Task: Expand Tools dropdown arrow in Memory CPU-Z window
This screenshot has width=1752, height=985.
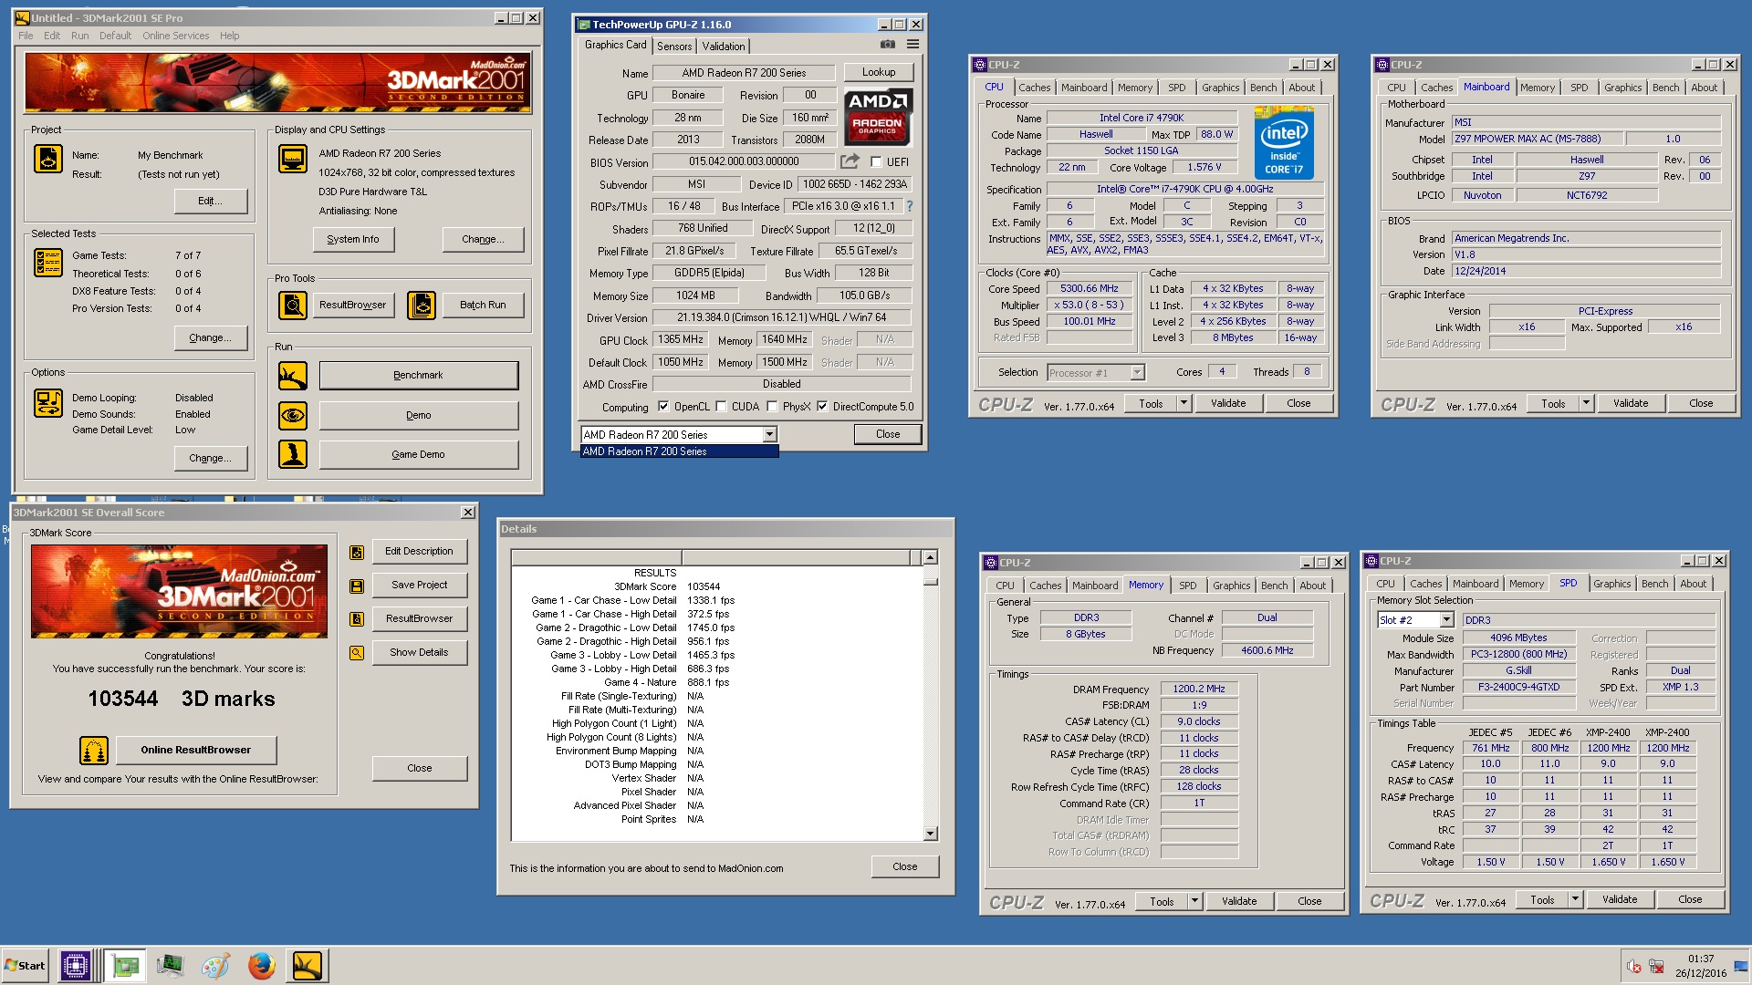Action: (1194, 901)
